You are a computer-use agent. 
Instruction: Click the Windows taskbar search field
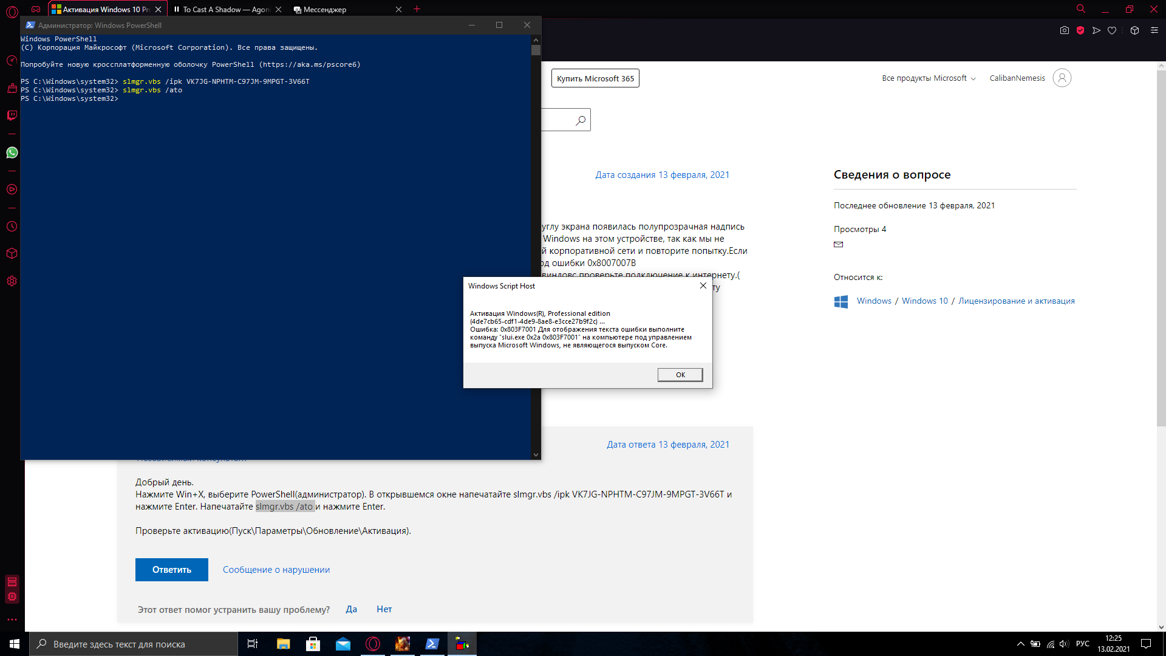[x=134, y=644]
